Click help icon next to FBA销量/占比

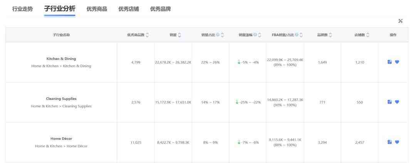click(297, 35)
